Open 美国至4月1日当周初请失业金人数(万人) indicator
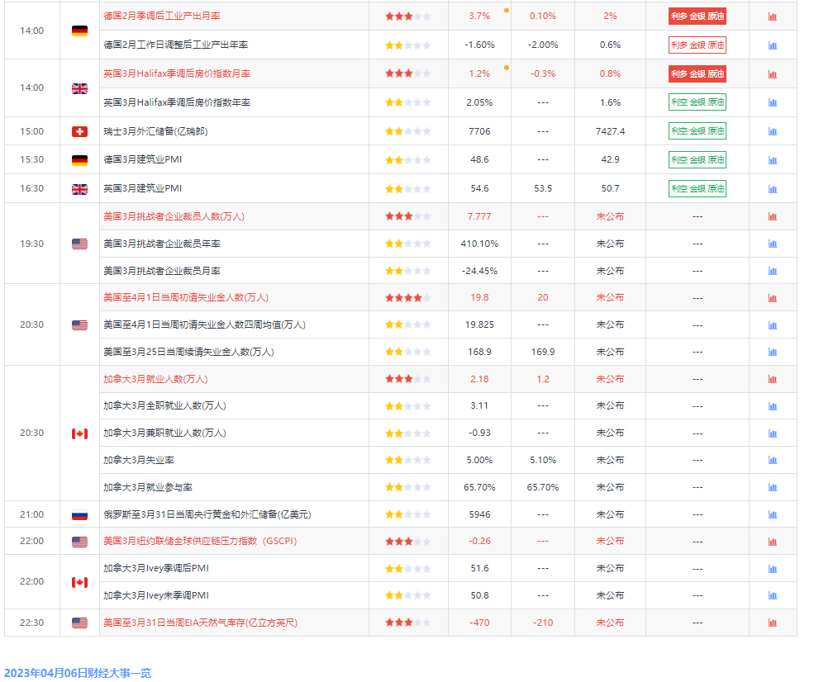 pos(186,297)
